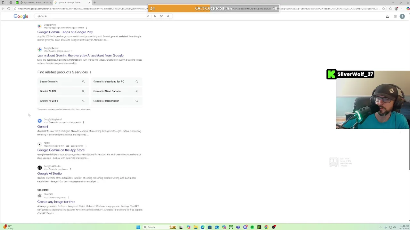Open Xbox app from taskbar
The width and height of the screenshot is (410, 230).
231,227
